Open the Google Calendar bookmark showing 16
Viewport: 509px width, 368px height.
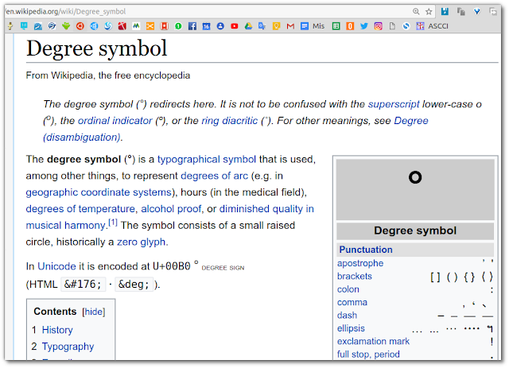click(207, 26)
